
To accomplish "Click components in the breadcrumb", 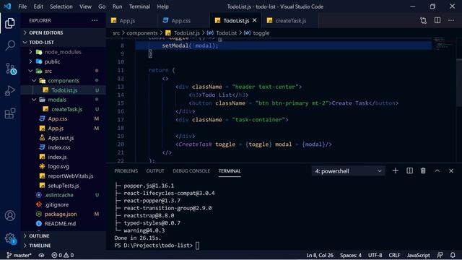I will (142, 33).
